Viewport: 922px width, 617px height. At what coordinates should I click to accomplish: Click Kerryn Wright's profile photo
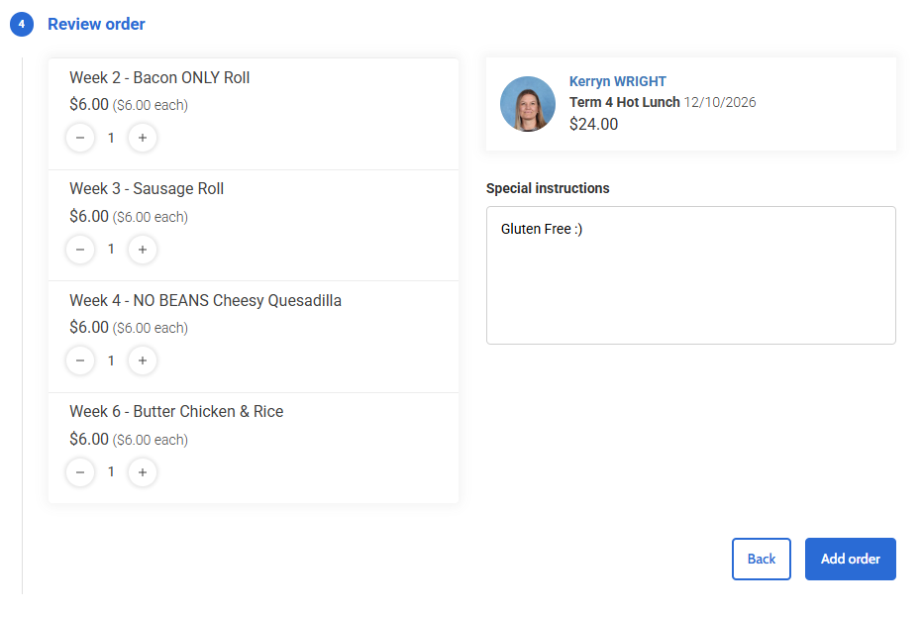pyautogui.click(x=528, y=104)
